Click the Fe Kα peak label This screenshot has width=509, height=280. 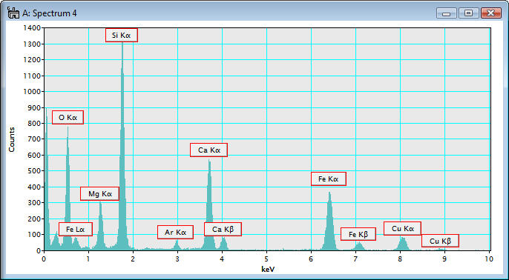329,179
